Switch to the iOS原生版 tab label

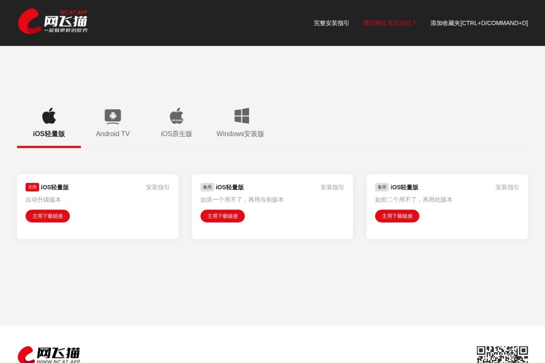177,134
